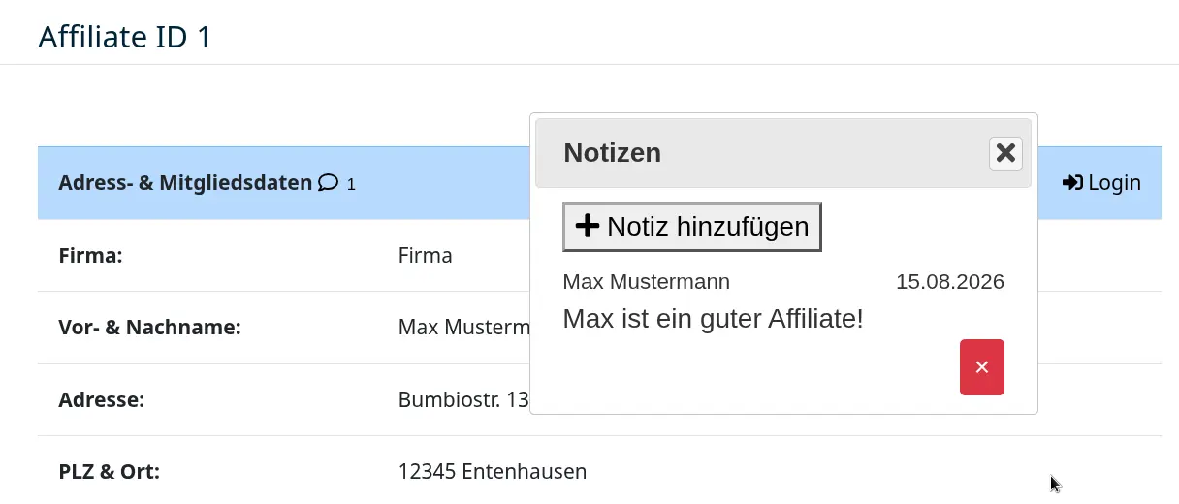Click the Notizen popup title
The width and height of the screenshot is (1179, 504).
click(x=613, y=152)
